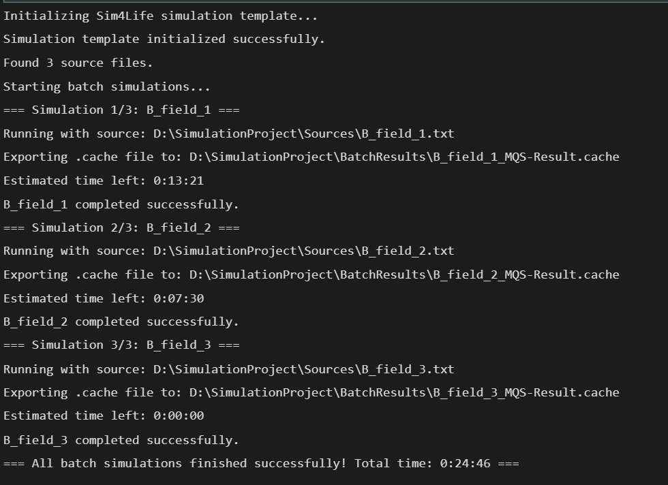Viewport: 668px width, 485px height.
Task: Open the B_field_3_MQS-Result.cache export path
Action: click(x=404, y=392)
